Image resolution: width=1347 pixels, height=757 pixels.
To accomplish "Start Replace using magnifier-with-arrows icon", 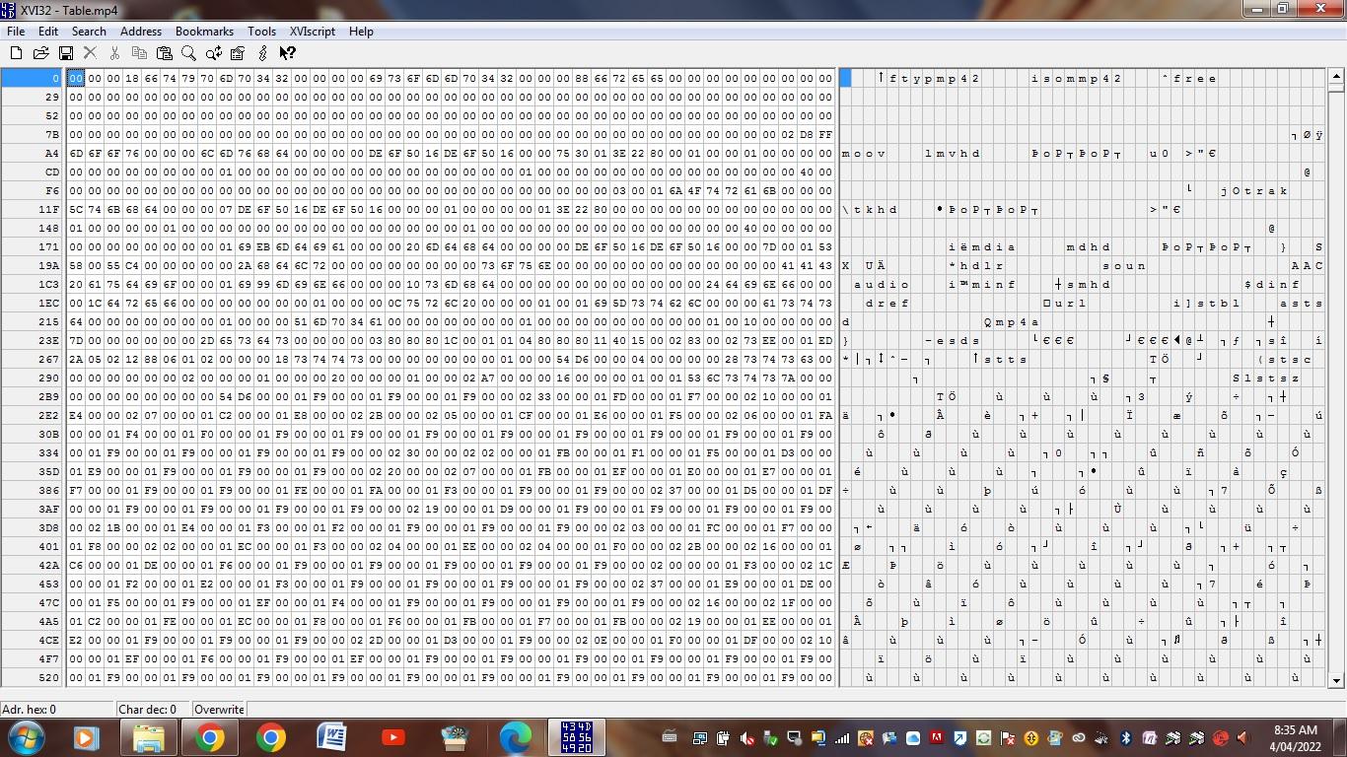I will coord(213,53).
